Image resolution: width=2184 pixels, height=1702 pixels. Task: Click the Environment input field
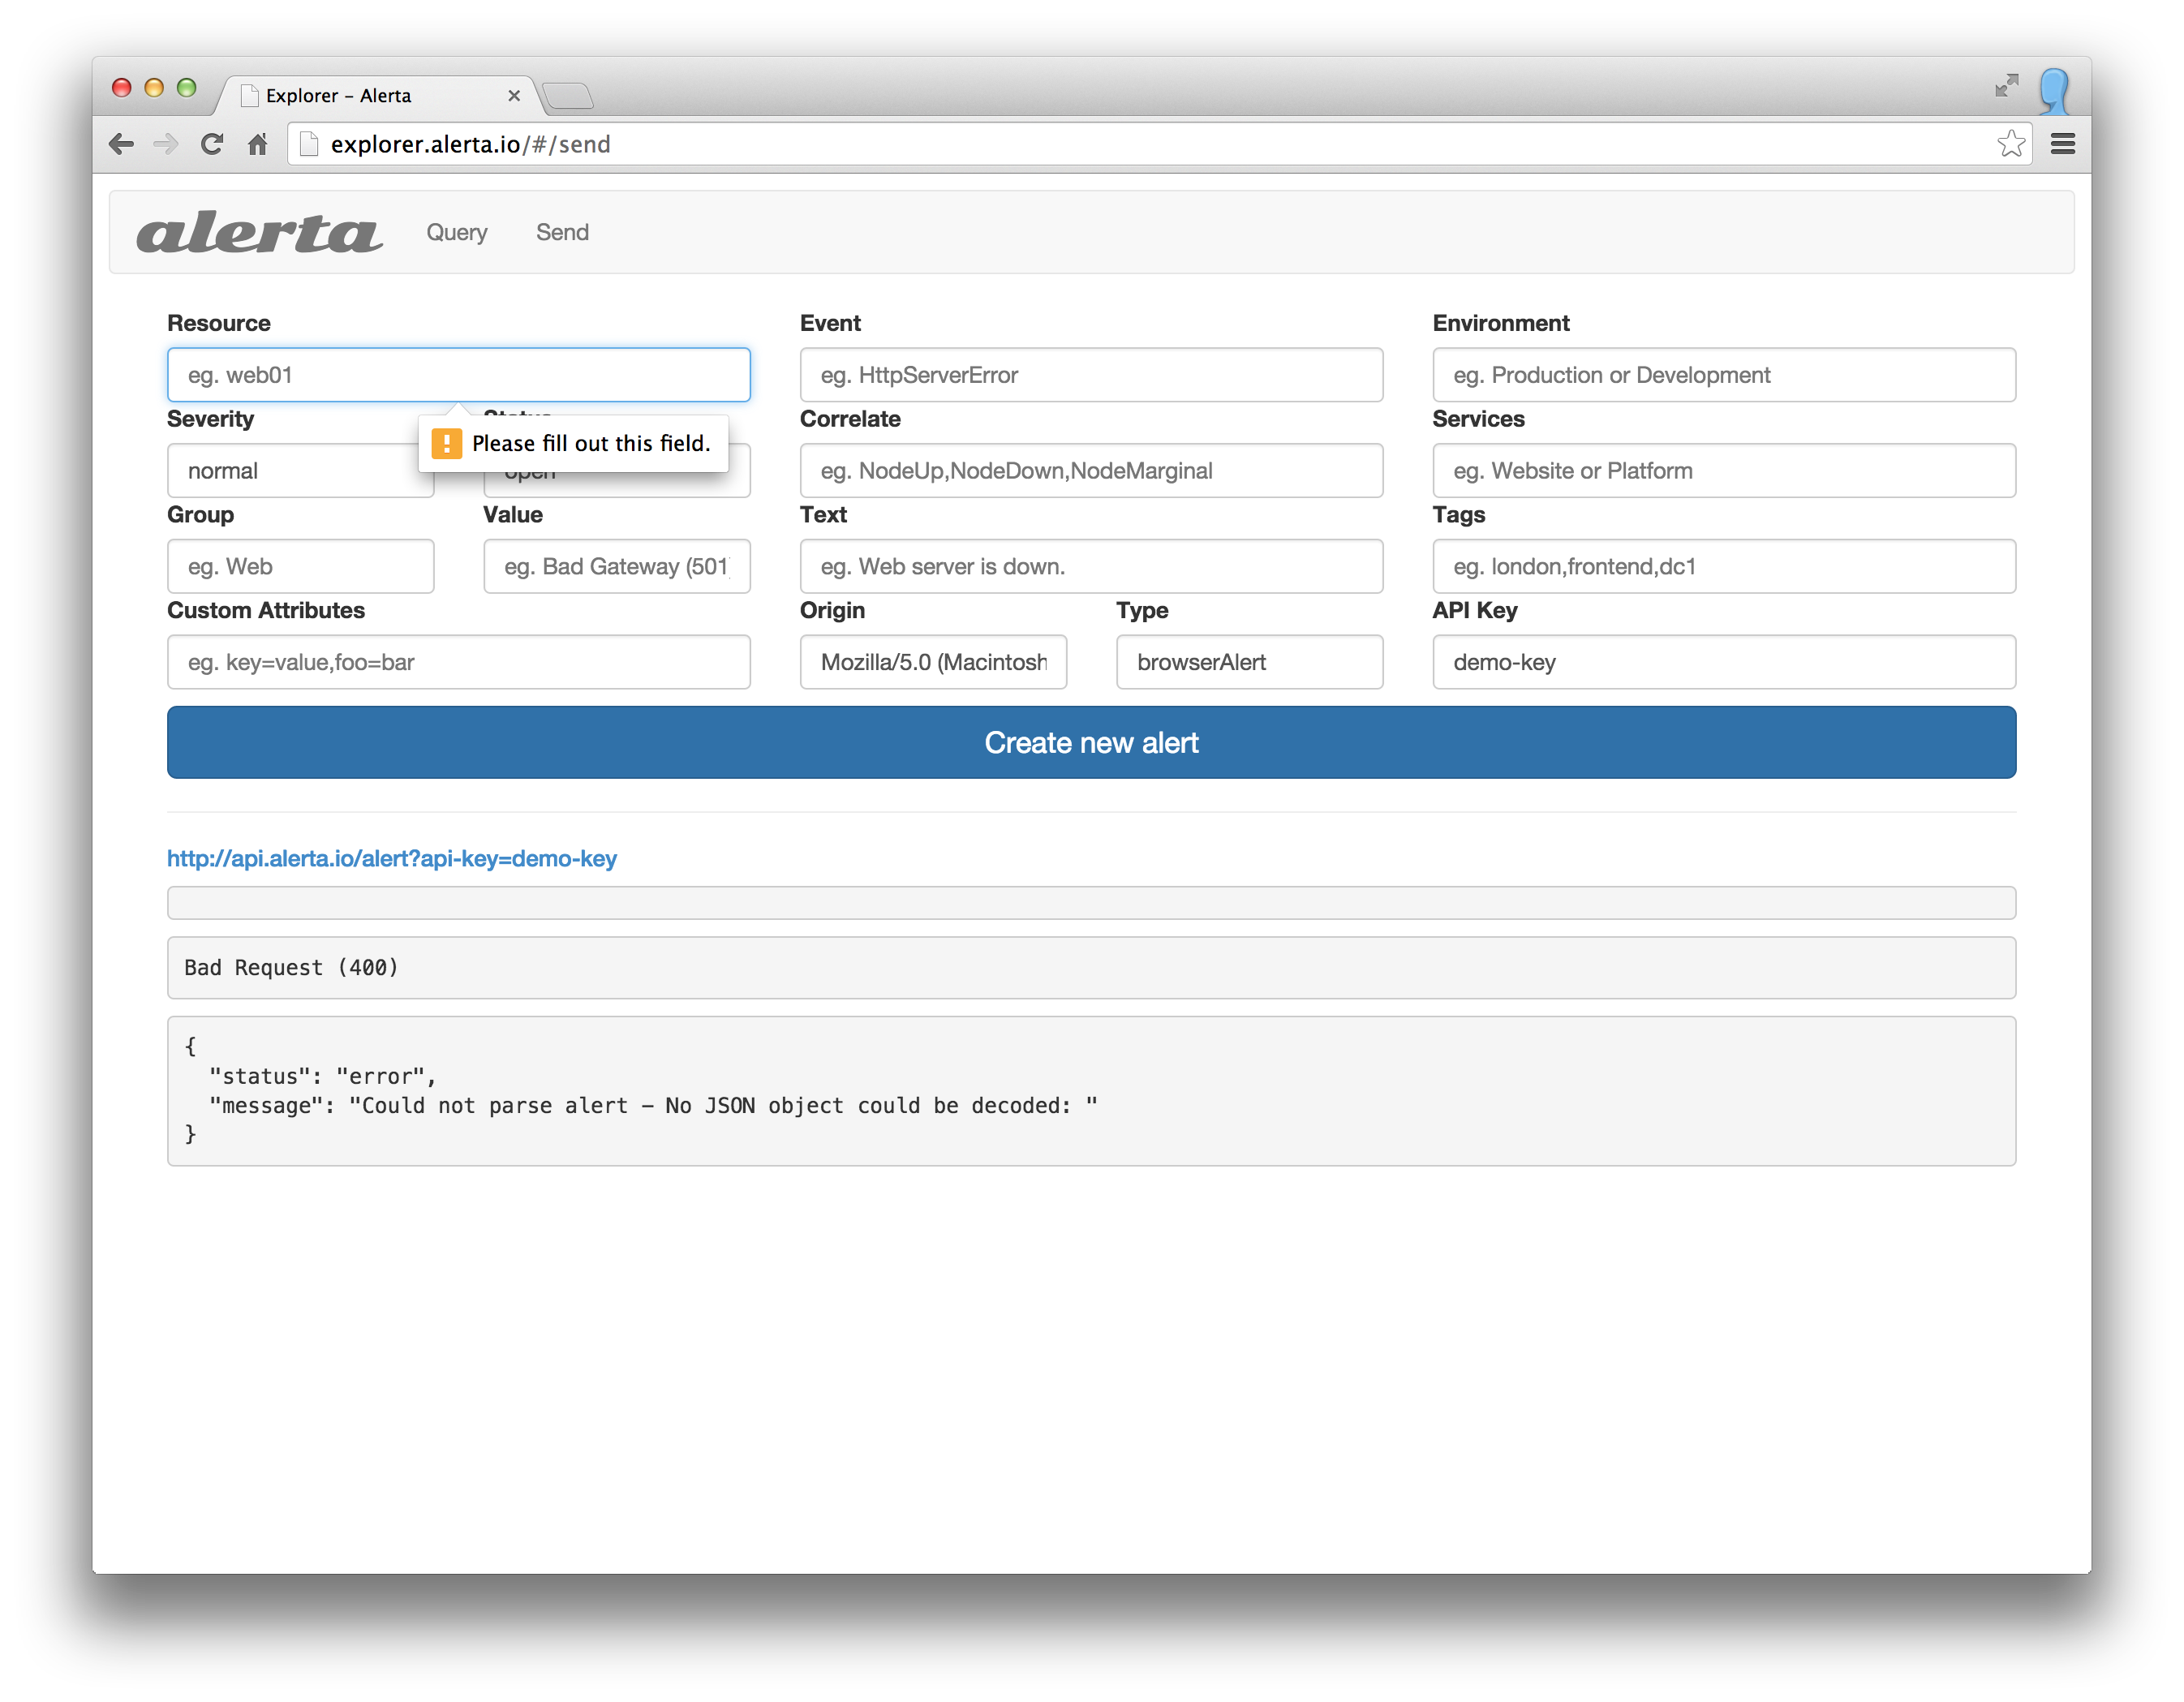[x=1723, y=375]
